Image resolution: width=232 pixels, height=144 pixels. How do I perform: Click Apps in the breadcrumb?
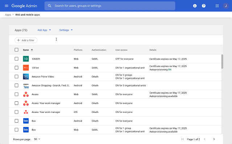point(8,14)
